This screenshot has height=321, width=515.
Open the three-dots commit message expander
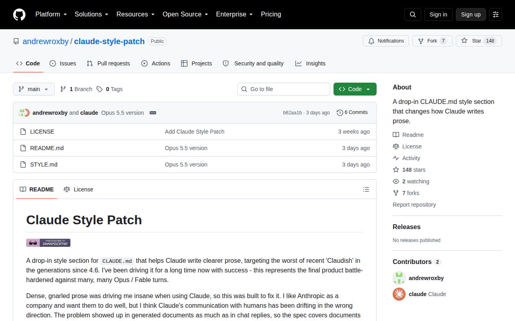(153, 113)
